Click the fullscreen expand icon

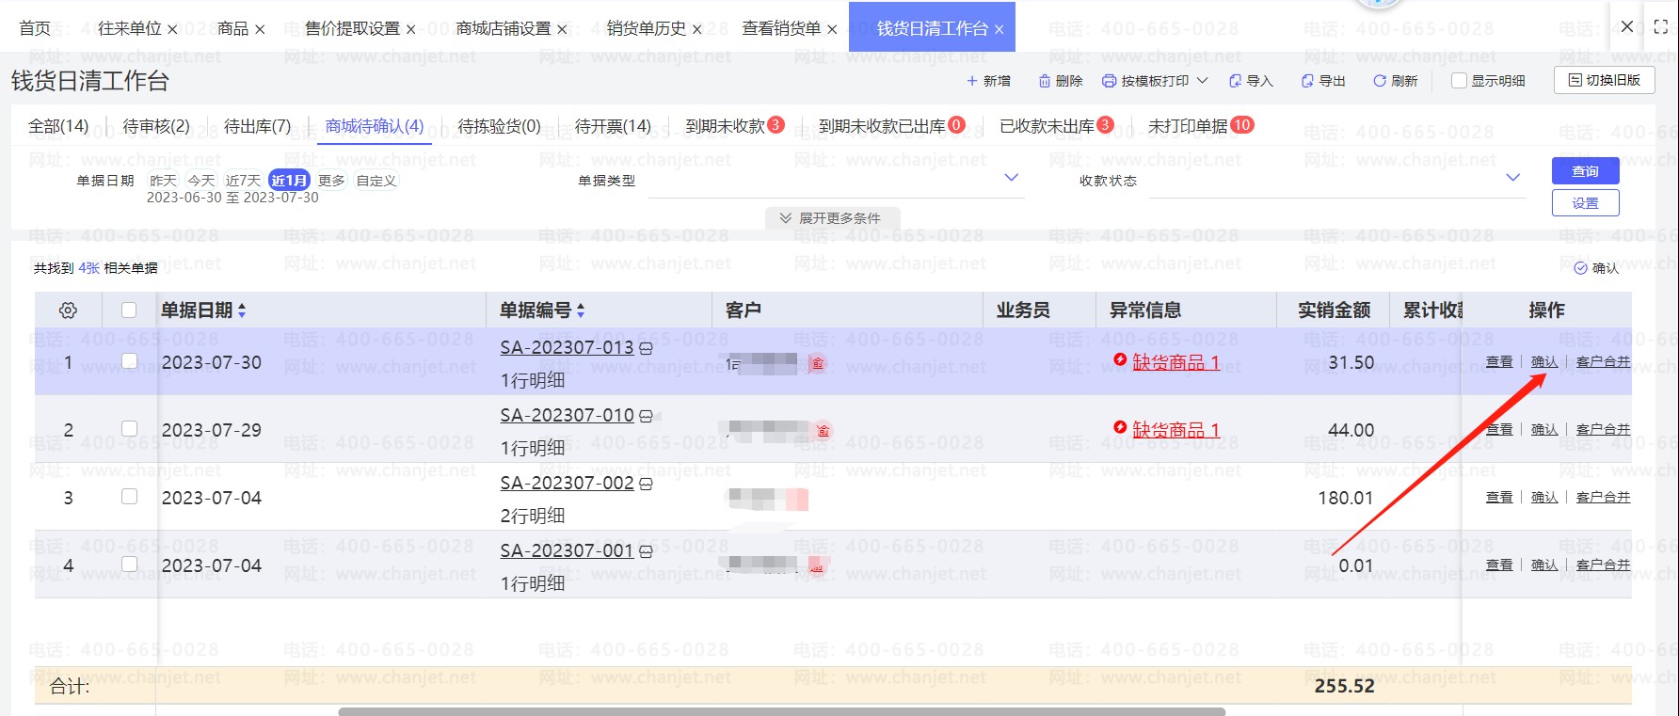tap(1660, 27)
